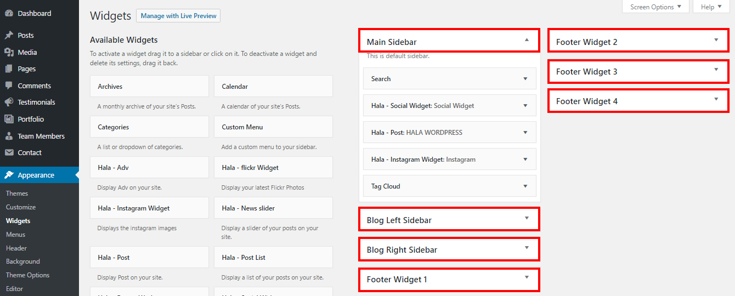Open the Help tab at top
Viewport: 735px width, 296px height.
click(711, 7)
